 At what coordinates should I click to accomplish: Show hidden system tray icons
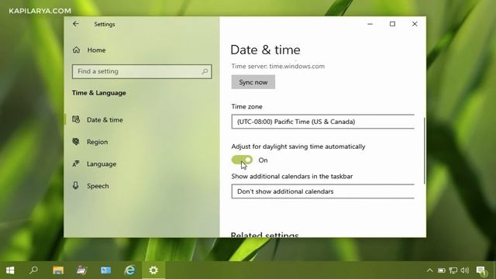point(429,270)
